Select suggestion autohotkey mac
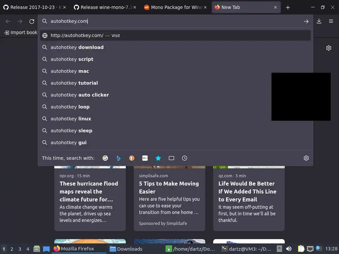Screen dimensions: 339x254 (x=175, y=71)
